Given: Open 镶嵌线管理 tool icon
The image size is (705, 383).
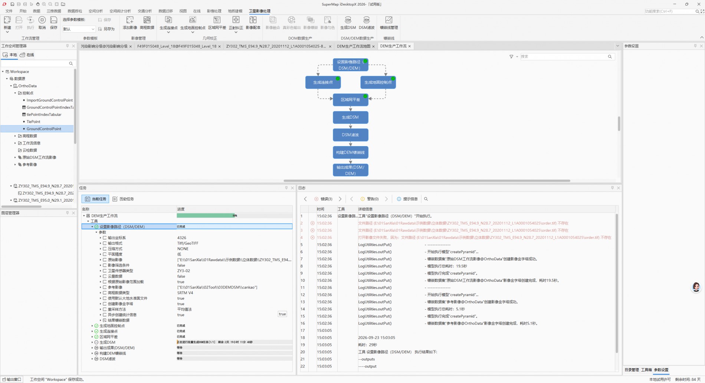Looking at the screenshot, I should coord(388,23).
